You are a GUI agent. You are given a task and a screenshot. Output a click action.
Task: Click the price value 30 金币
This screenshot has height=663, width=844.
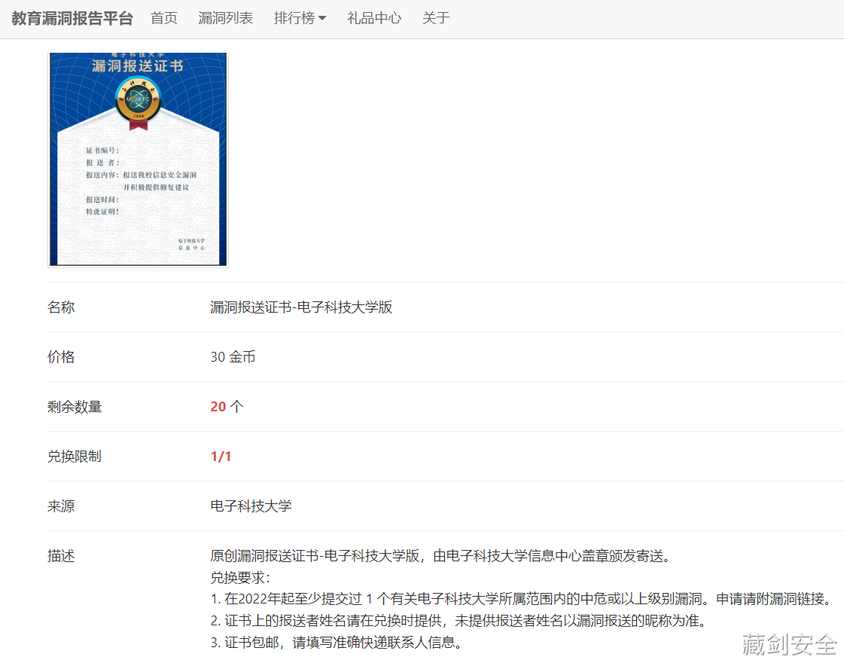point(233,356)
